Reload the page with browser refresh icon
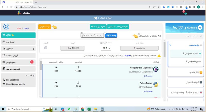The width and height of the screenshot is (206, 112). click(11, 7)
